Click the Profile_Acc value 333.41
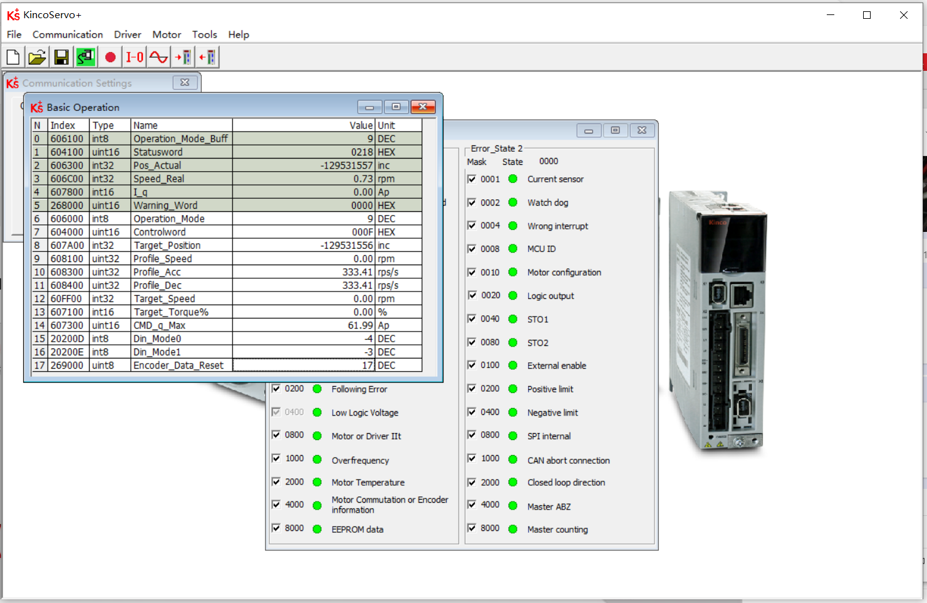The image size is (927, 603). coord(304,272)
